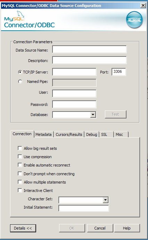Click the OK button
The height and width of the screenshot is (240, 148).
coord(72,228)
